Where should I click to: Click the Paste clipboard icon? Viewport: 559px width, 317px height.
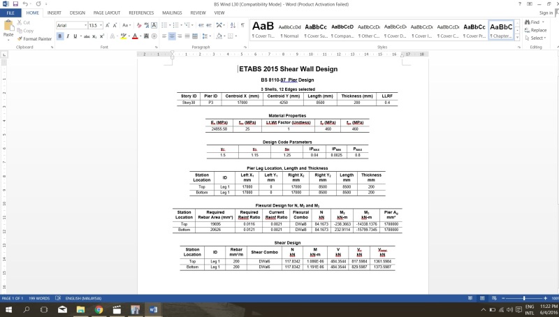pyautogui.click(x=8, y=26)
